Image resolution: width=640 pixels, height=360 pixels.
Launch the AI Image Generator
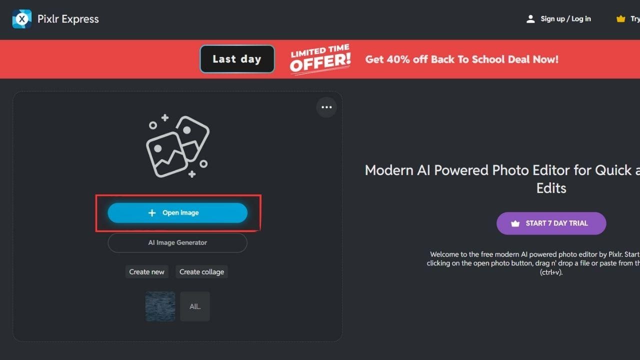tap(177, 242)
